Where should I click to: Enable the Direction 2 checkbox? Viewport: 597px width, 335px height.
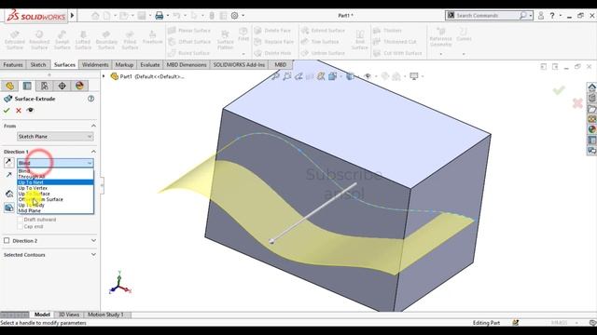coord(7,240)
